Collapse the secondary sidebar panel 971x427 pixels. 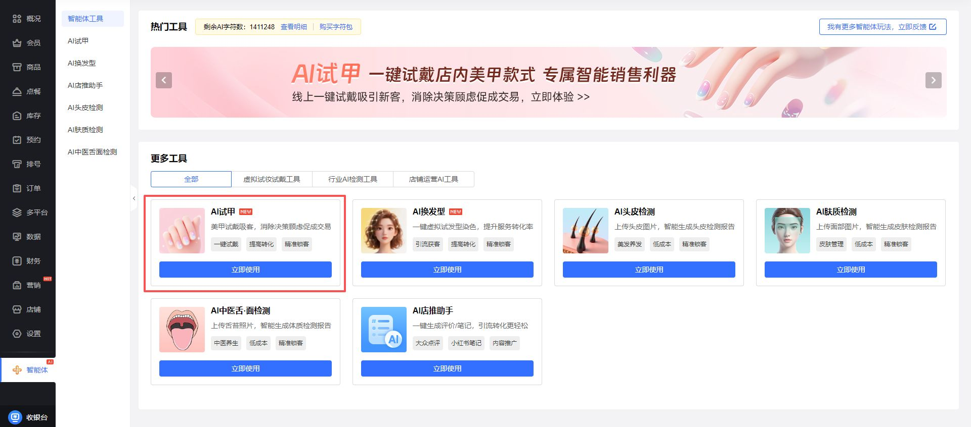[134, 198]
